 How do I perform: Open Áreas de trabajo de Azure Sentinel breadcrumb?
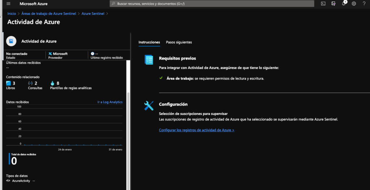[x=48, y=14]
